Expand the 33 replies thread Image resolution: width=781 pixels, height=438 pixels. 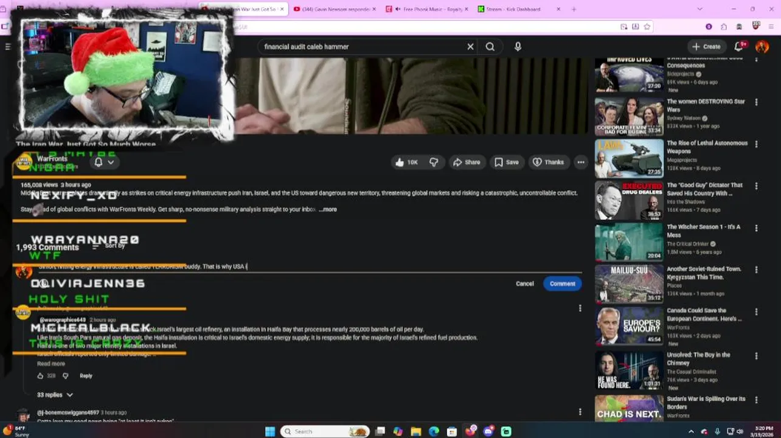(55, 395)
